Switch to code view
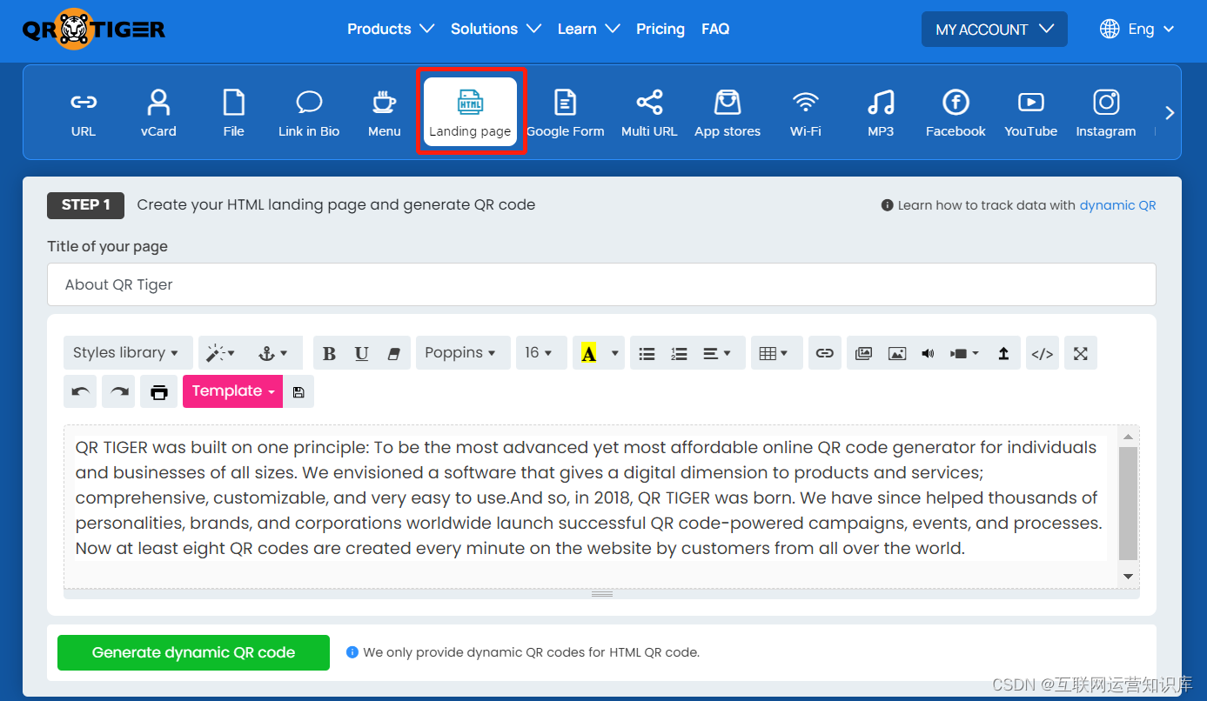 (x=1043, y=353)
